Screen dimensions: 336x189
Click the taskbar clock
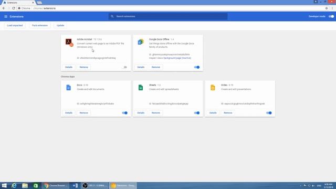pyautogui.click(x=328, y=185)
